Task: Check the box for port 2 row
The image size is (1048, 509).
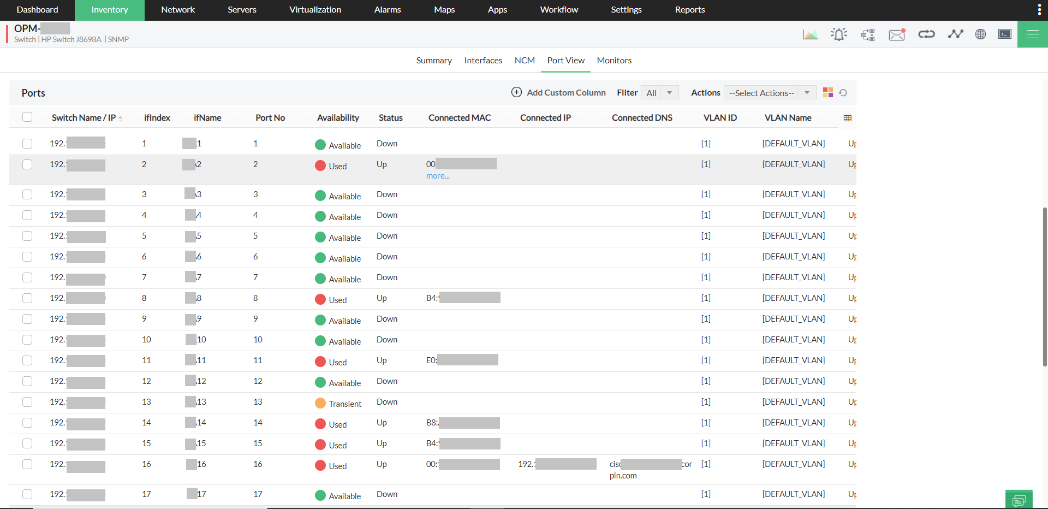Action: (x=27, y=164)
